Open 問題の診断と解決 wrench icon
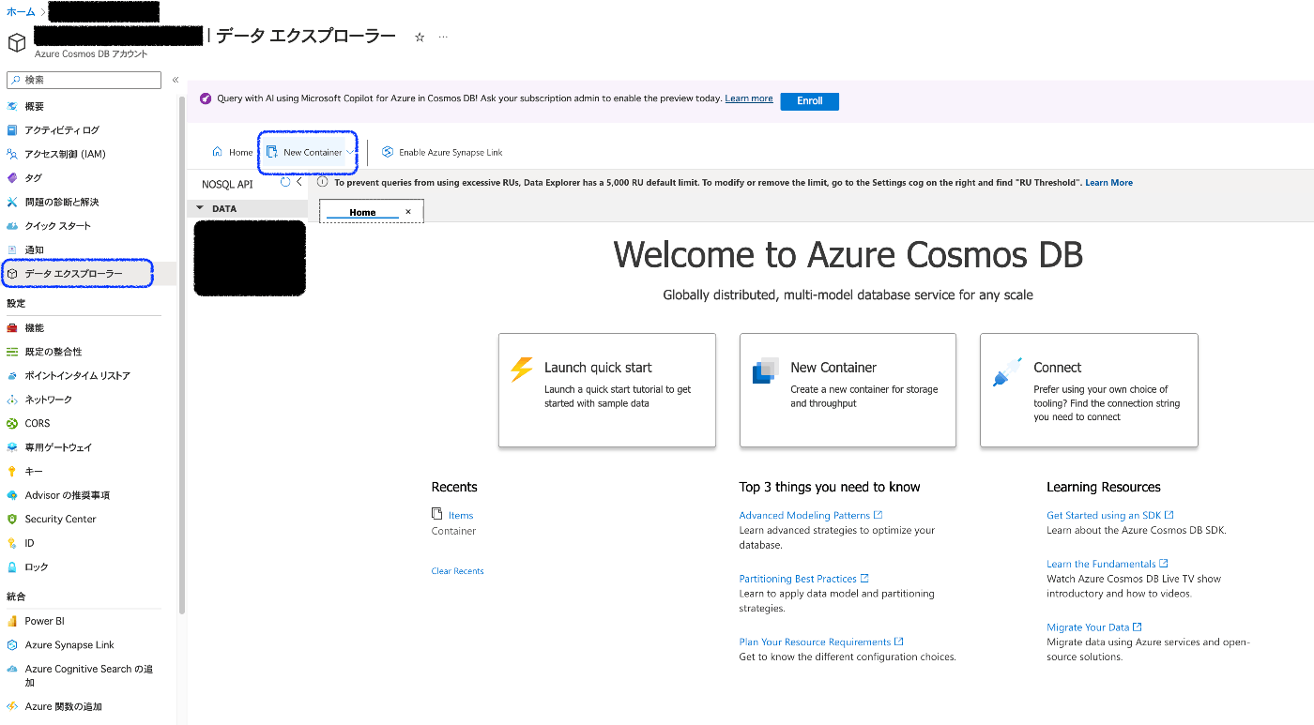 pos(12,202)
